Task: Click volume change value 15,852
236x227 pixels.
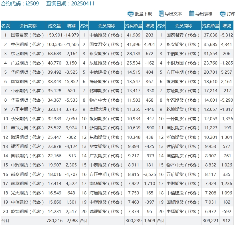Action: (71, 81)
